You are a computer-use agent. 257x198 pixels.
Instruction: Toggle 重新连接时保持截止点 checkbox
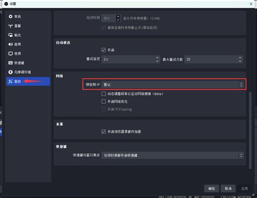point(104,28)
